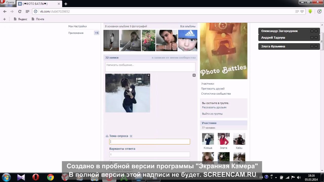Reload the current page
Image resolution: width=324 pixels, height=182 pixels.
[20, 11]
